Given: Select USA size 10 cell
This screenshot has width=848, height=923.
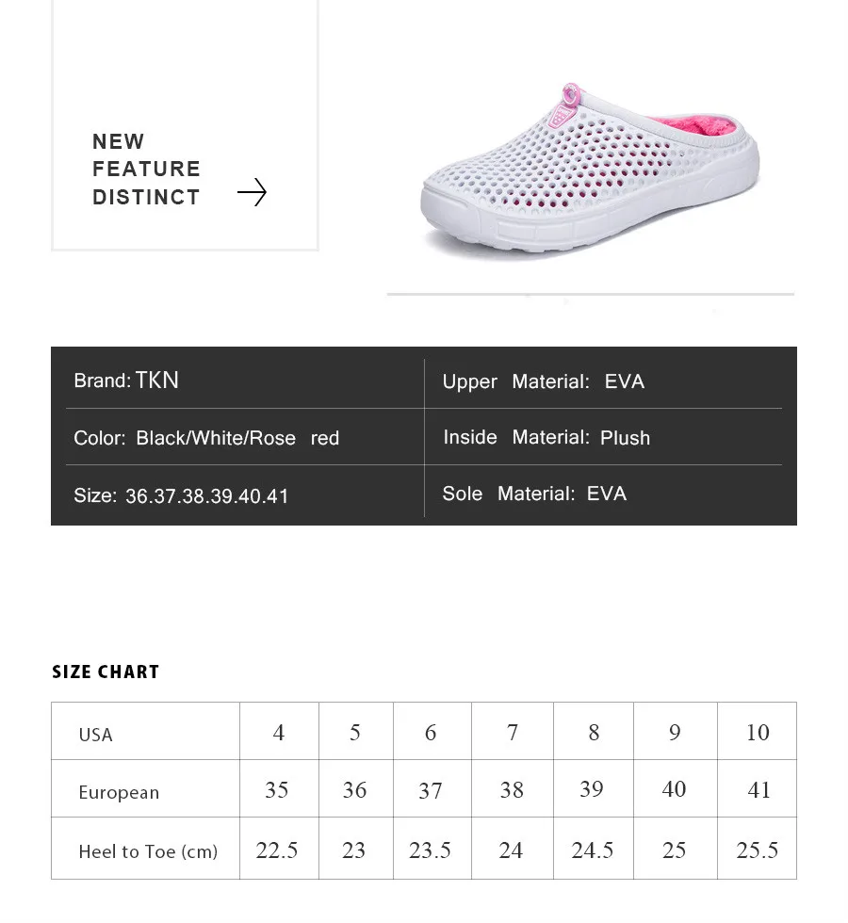Looking at the screenshot, I should pos(758,732).
